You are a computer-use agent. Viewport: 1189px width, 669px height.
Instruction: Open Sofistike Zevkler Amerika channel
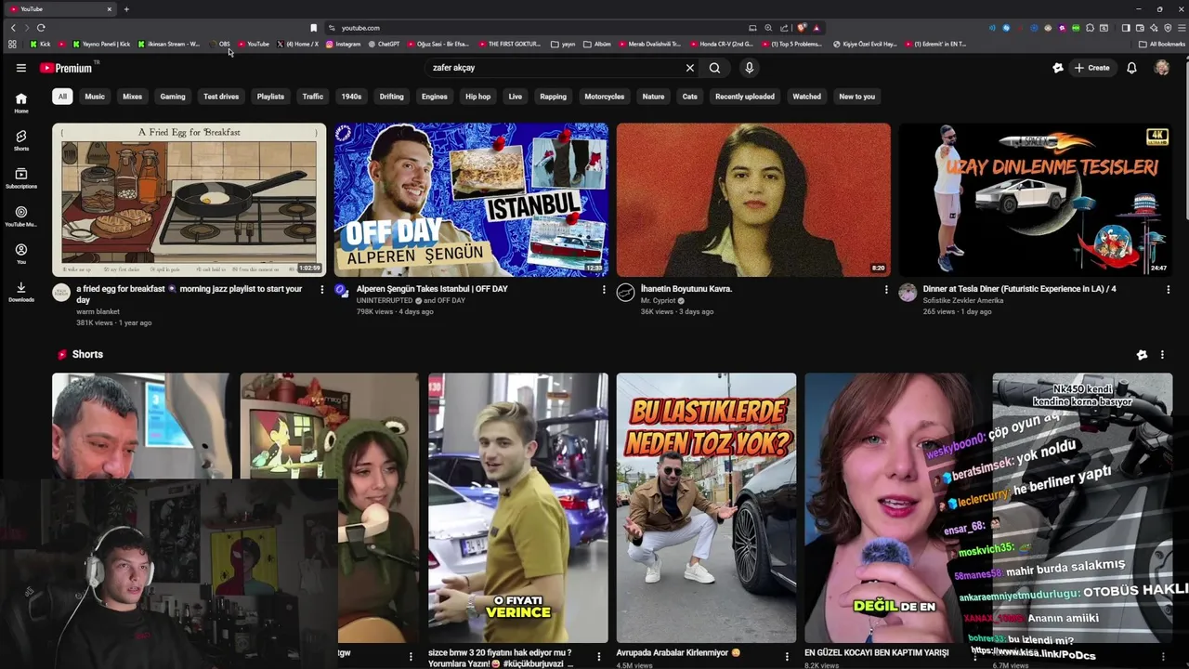(962, 301)
